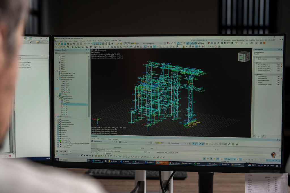Close the Control Panel
This screenshot has width=290, height=193.
click(282, 49)
